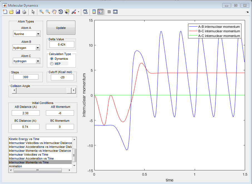Click the plot list's horizontal scrollbar left arrow
The width and height of the screenshot is (252, 184).
point(11,170)
